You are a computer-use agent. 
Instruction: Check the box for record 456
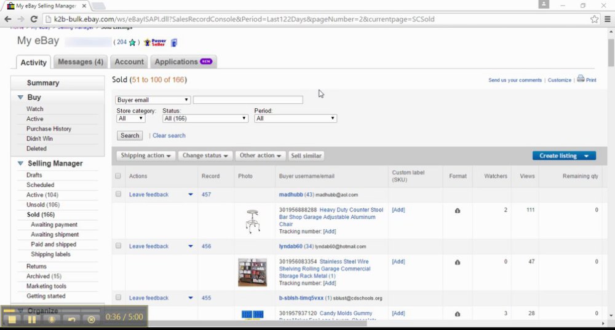pos(118,246)
